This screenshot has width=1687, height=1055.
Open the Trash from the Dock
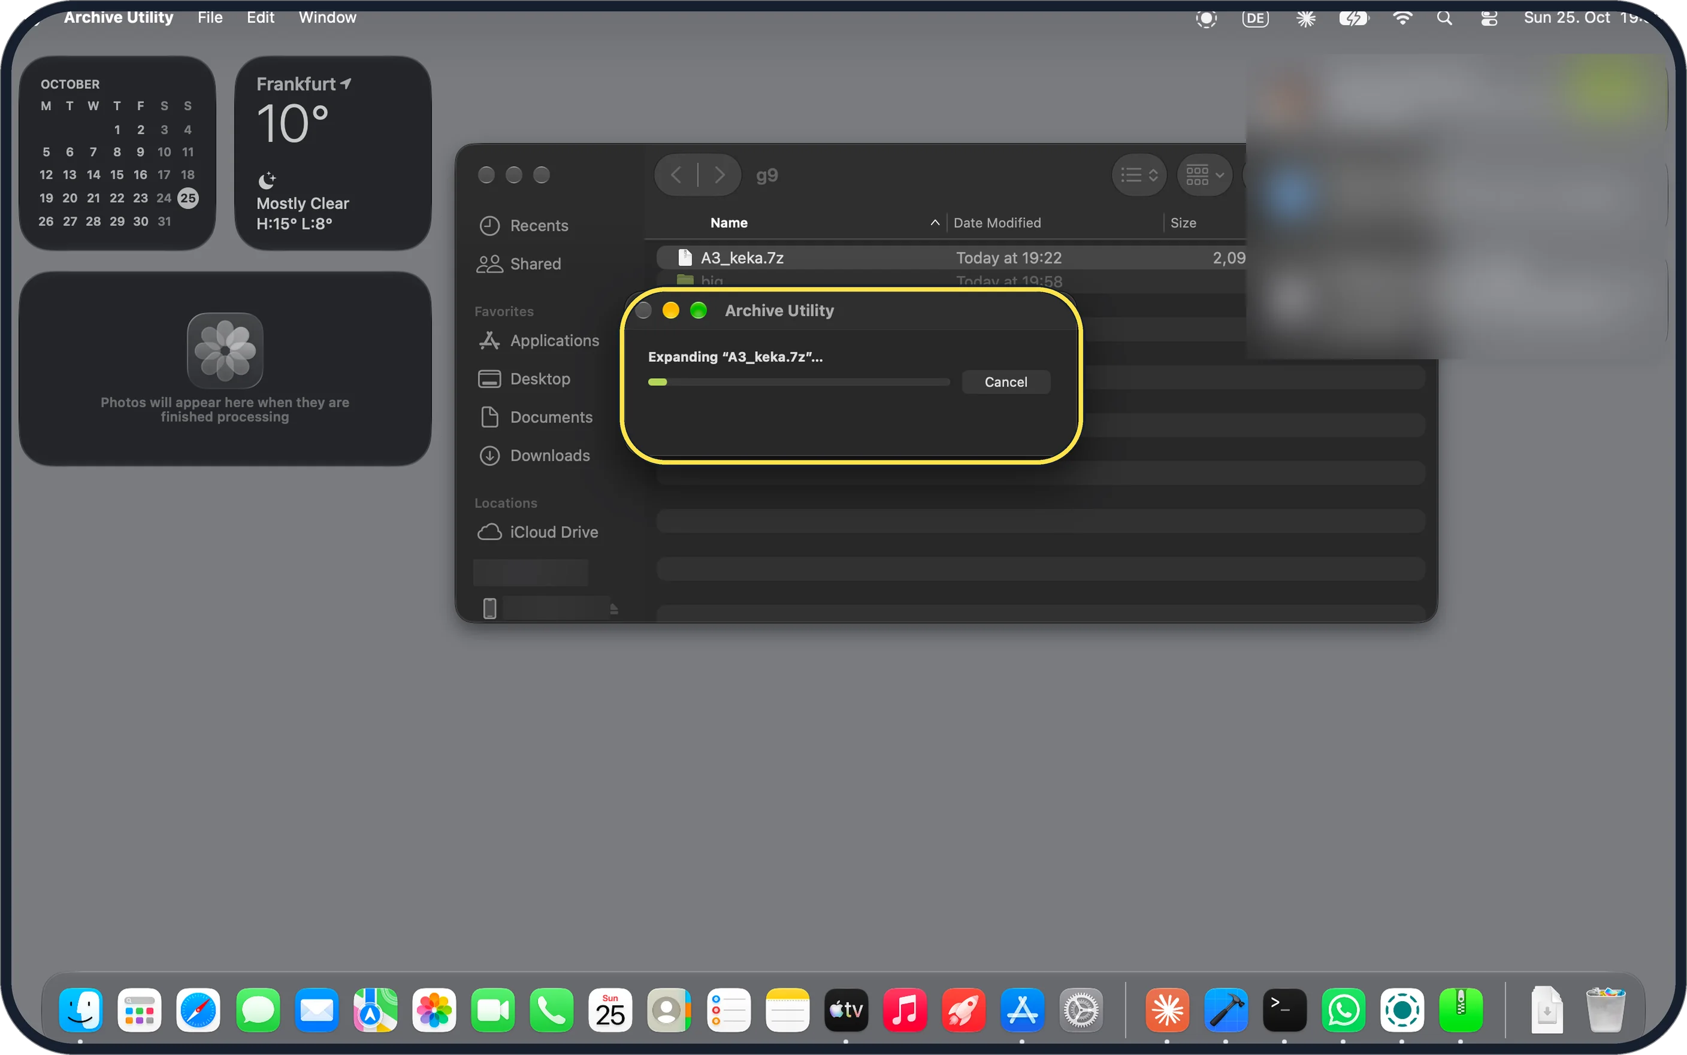coord(1606,1009)
